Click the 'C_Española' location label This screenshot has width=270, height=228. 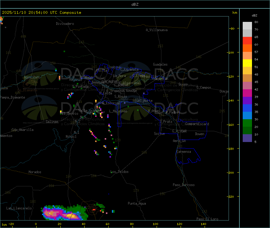click(x=130, y=70)
